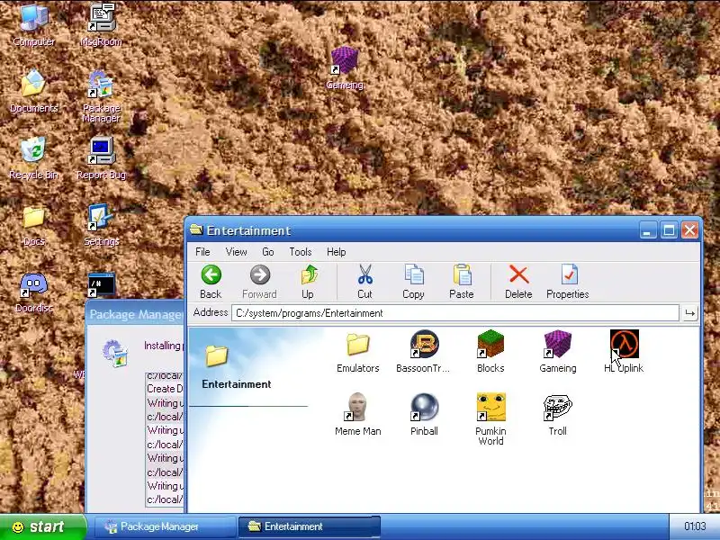Click the address bar go arrow
This screenshot has height=540, width=720.
coord(689,313)
